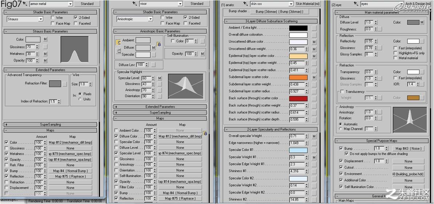
Task: Toggle the Diffuse-Specular color lock icon
Action: [118, 50]
